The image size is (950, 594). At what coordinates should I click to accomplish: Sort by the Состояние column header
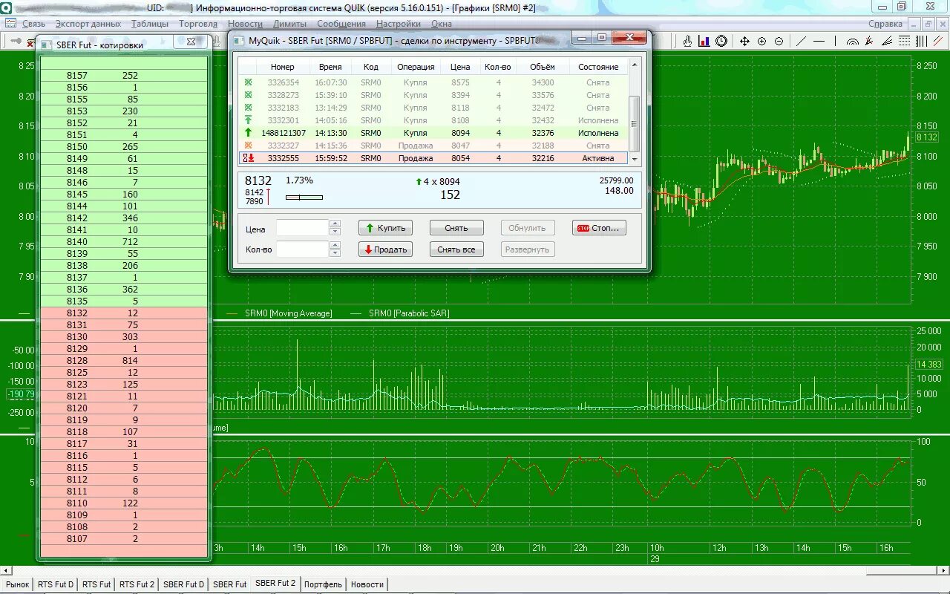click(x=598, y=67)
